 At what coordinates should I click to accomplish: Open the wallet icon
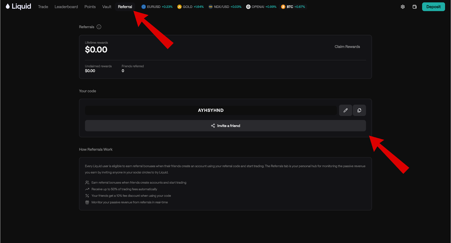(x=415, y=7)
